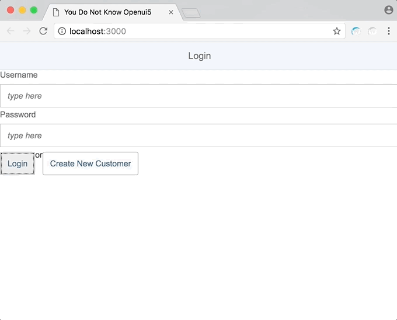The height and width of the screenshot is (320, 397).
Task: Bookmark this page with the star icon
Action: 337,31
